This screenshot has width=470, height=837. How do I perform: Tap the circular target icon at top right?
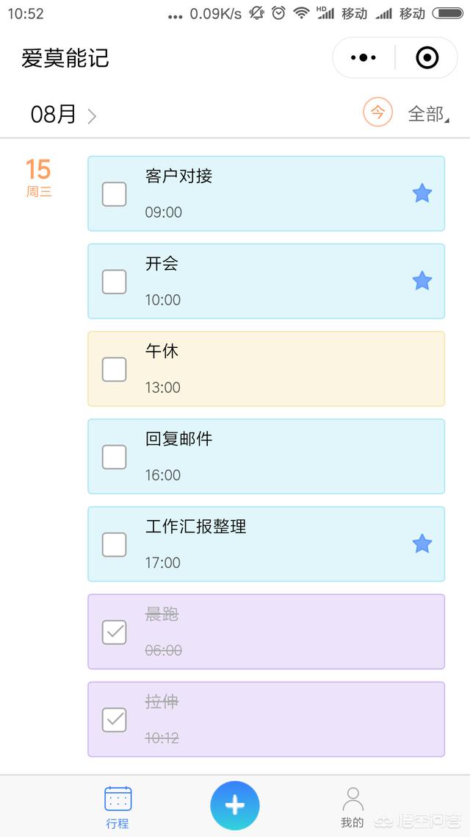point(426,57)
